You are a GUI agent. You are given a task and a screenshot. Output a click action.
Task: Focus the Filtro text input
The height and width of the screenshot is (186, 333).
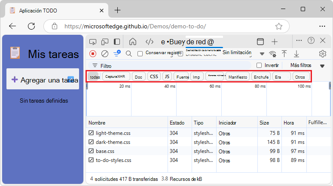coord(170,66)
